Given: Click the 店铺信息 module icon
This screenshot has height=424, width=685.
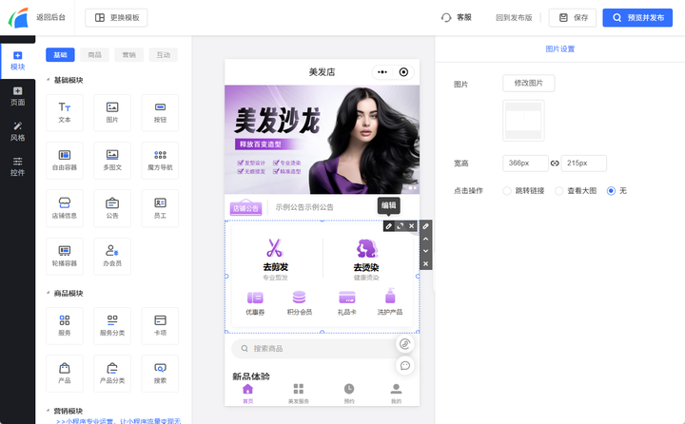Looking at the screenshot, I should click(65, 206).
